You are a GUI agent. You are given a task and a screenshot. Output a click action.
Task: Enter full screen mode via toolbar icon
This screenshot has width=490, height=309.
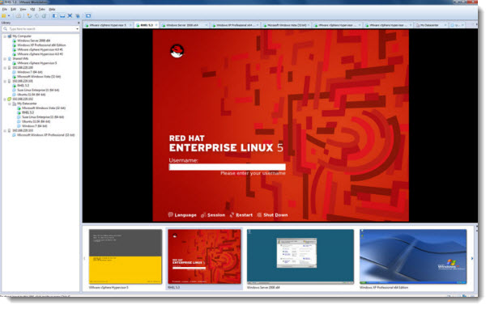(70, 15)
